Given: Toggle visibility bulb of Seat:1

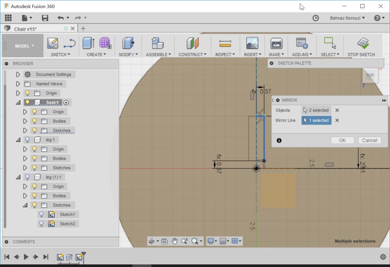Looking at the screenshot, I should (27, 102).
